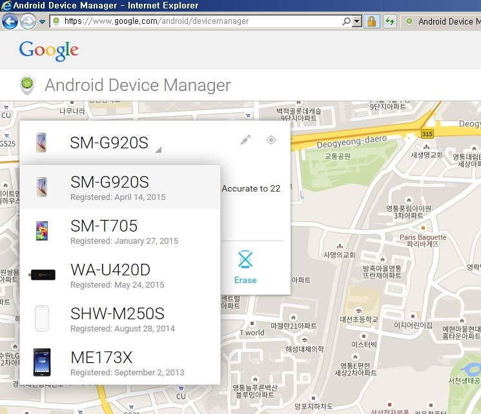Viewport: 481px width, 414px height.
Task: Click the route 315 road marker on map
Action: (427, 133)
